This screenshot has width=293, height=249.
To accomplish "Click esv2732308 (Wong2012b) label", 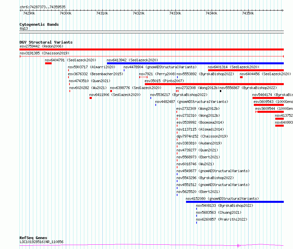I will pyautogui.click(x=198, y=88).
